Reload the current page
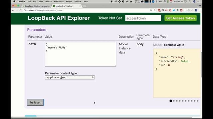This screenshot has width=213, height=119. tap(21, 10)
